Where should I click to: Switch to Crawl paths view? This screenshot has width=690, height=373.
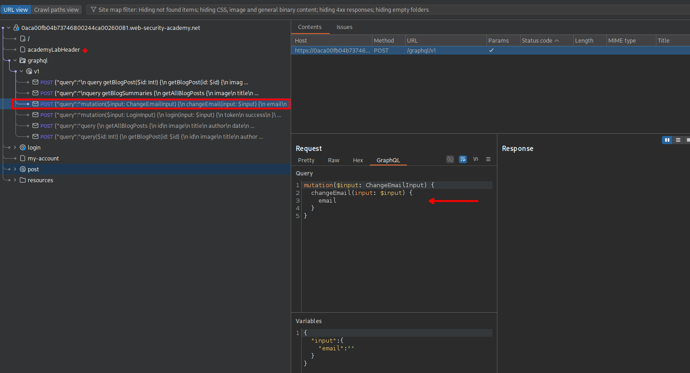coord(56,10)
